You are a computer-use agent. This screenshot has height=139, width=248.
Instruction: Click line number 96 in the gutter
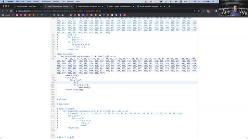pyautogui.click(x=53, y=59)
